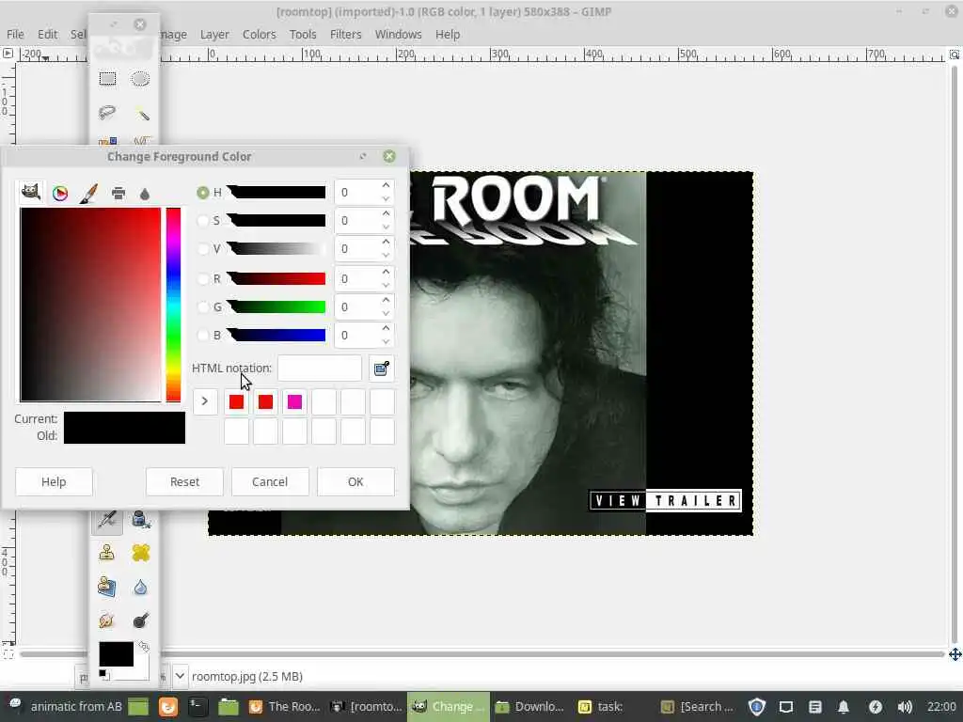This screenshot has height=722, width=963.
Task: Select the S saturation radio button
Action: (203, 220)
